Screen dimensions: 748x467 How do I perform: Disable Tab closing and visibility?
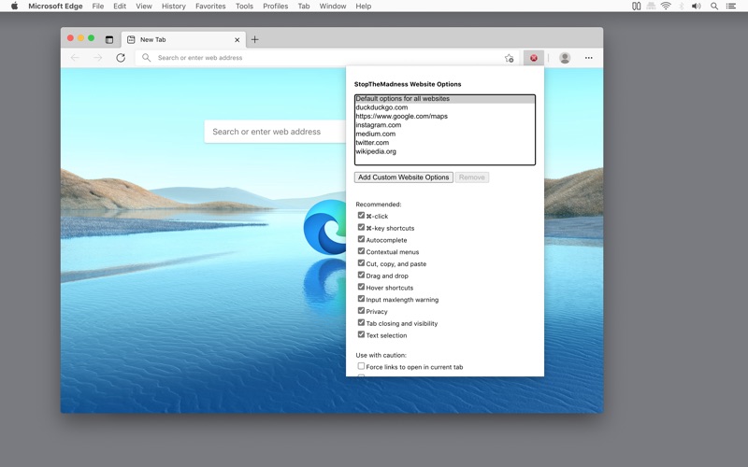[x=361, y=322]
